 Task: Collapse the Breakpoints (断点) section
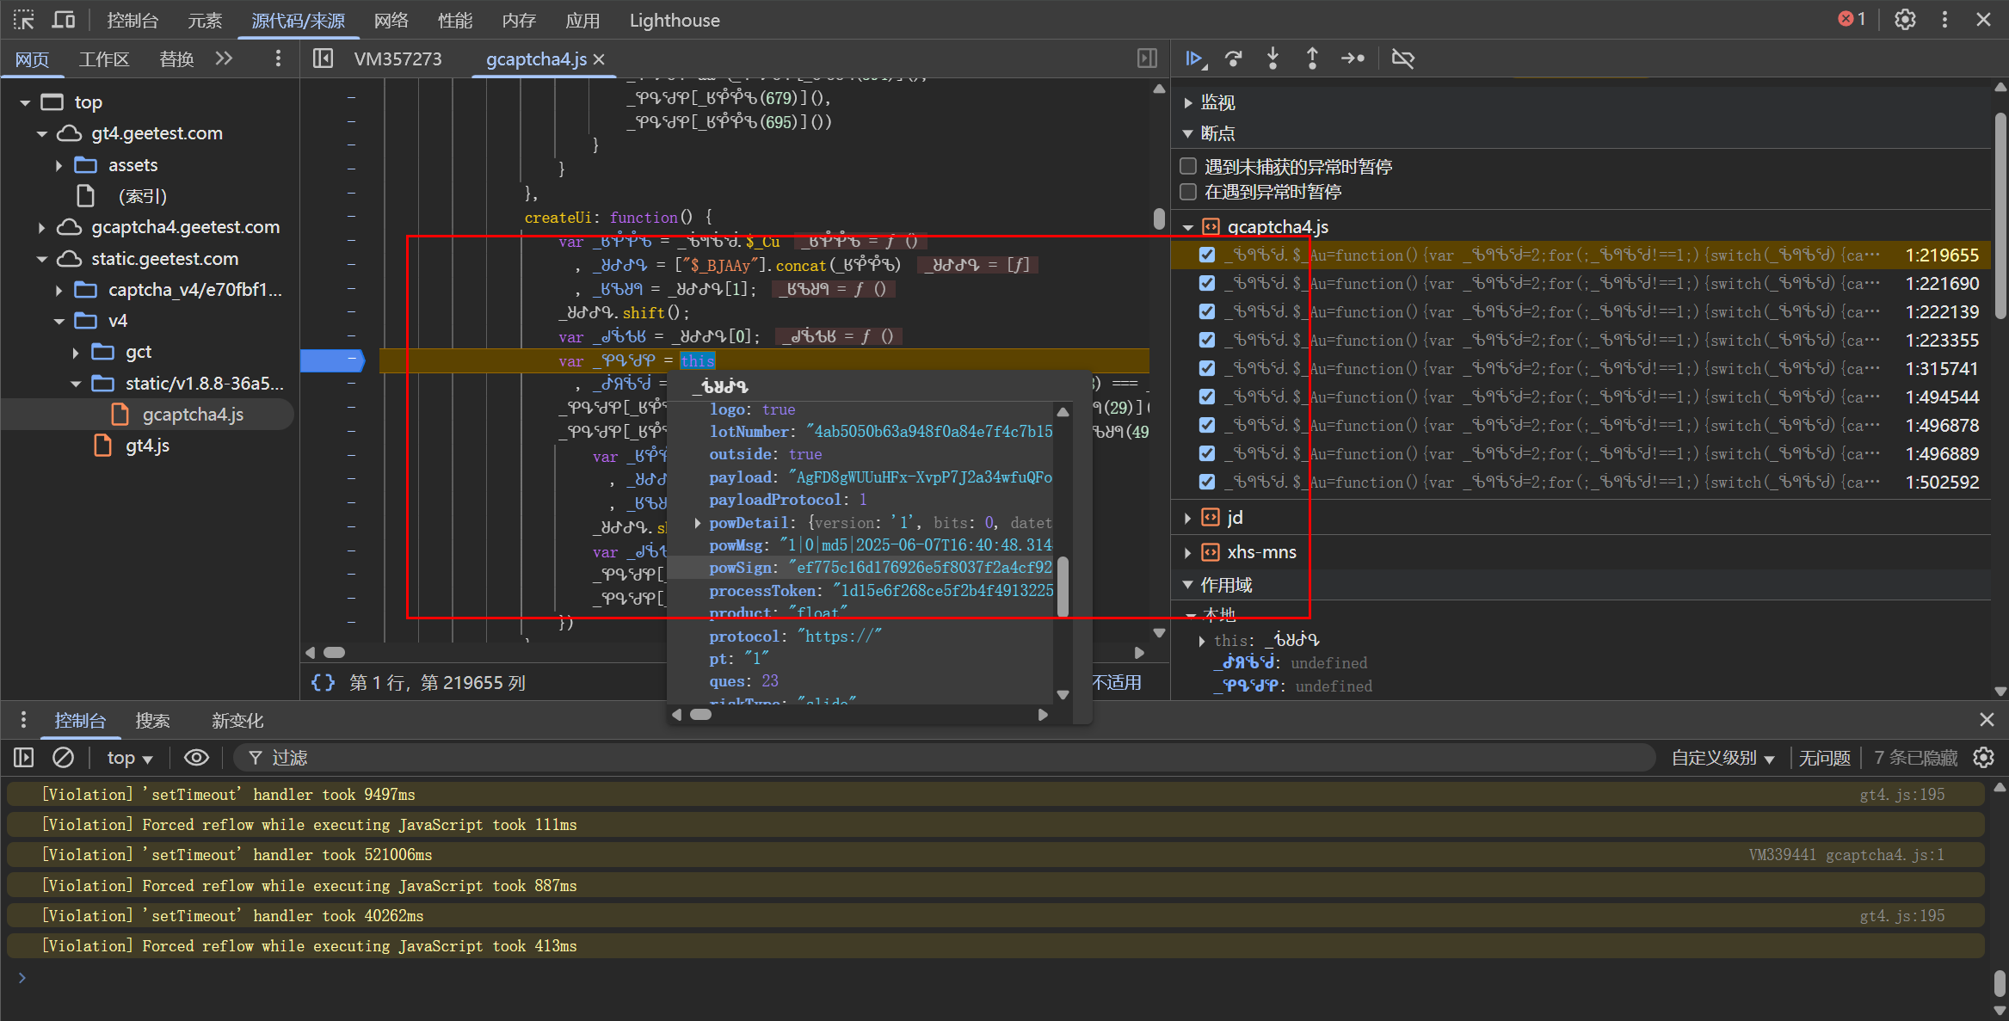point(1188,133)
